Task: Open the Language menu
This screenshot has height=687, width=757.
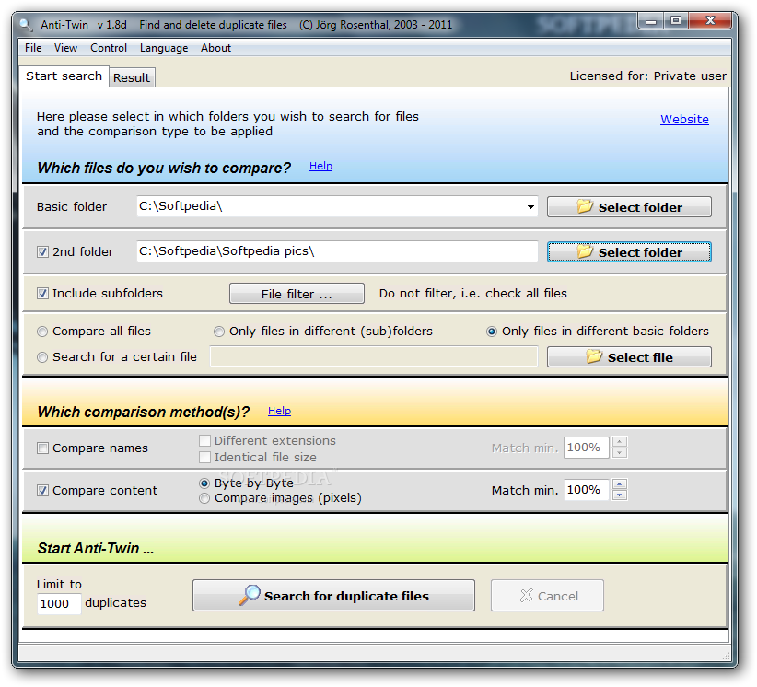Action: click(164, 48)
